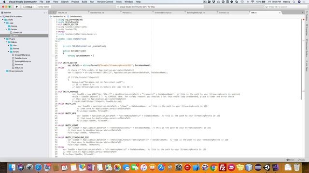Launch Google Chrome from the Dock

(213, 168)
